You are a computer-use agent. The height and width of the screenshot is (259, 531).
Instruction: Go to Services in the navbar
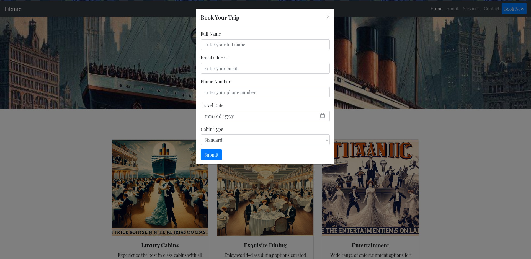coord(471,9)
